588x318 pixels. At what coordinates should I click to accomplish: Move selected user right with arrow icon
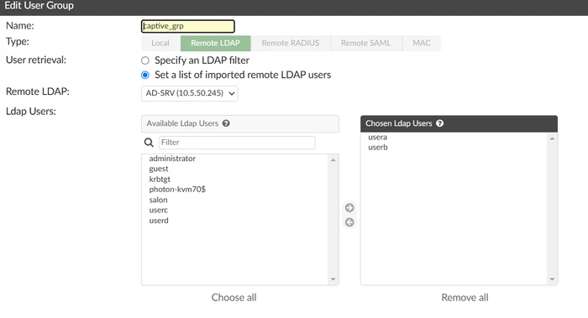point(349,207)
